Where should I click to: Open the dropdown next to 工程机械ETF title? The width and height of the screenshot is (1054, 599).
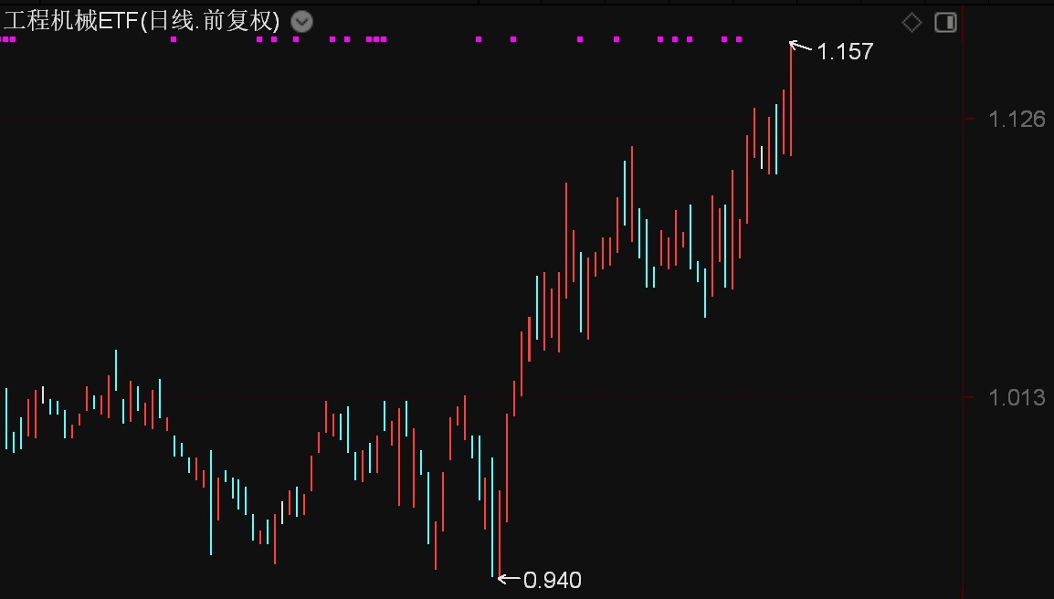301,22
